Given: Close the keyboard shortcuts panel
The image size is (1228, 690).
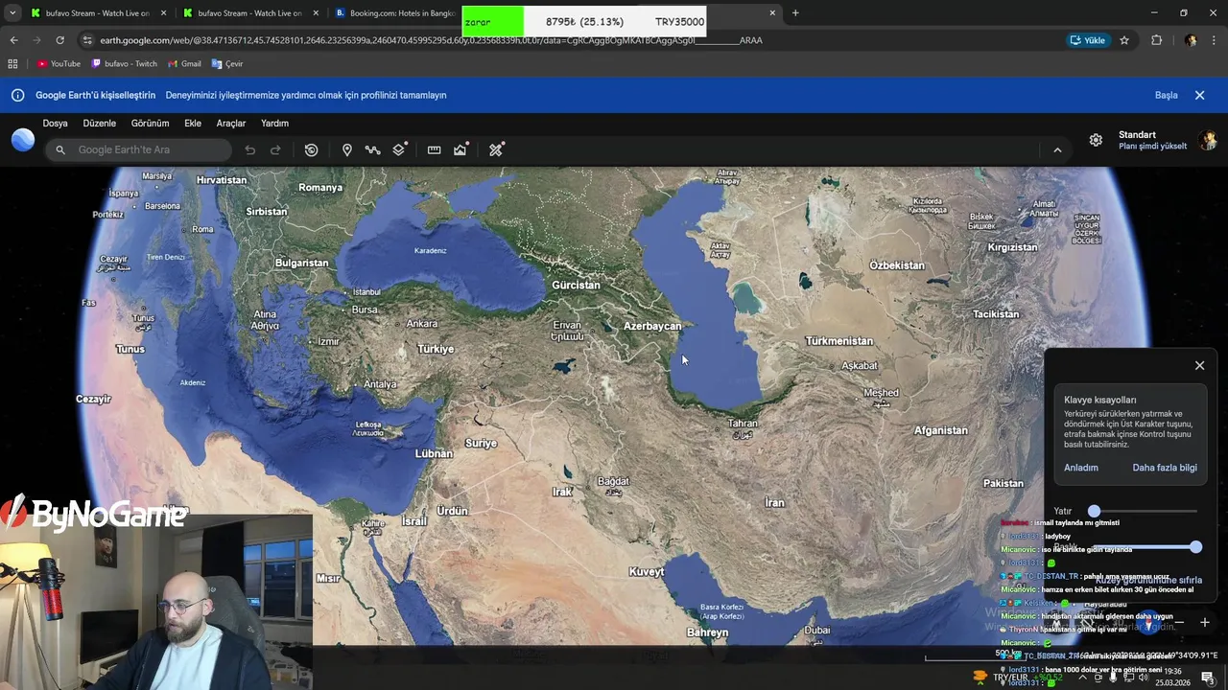Looking at the screenshot, I should [1199, 365].
